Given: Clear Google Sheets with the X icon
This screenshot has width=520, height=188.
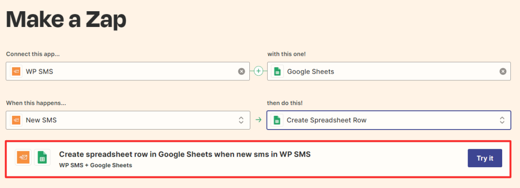Looking at the screenshot, I should point(503,71).
